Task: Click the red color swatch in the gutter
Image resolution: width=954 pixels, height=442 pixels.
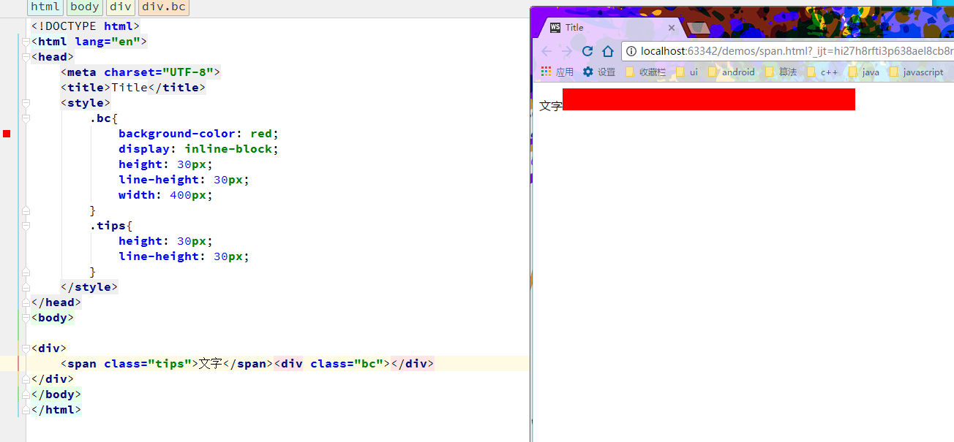Action: click(7, 133)
